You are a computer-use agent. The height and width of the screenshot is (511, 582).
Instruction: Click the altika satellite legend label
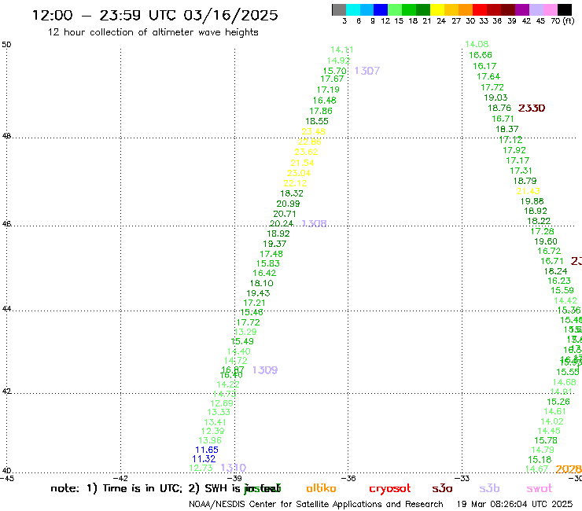coord(321,488)
